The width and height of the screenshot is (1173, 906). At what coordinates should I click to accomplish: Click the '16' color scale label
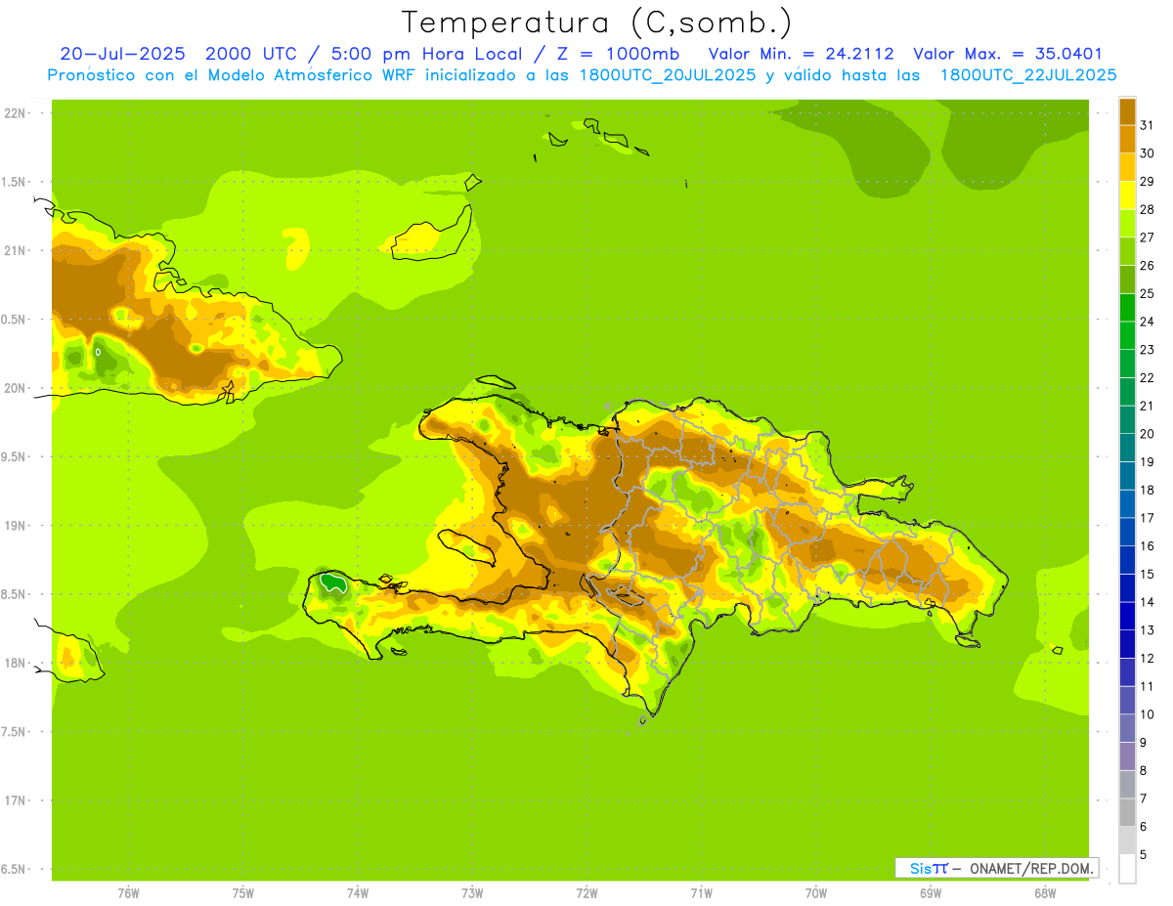(1148, 546)
